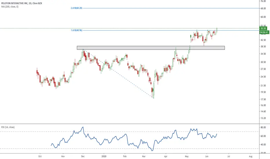Click the Jun date label on time axis

(x=207, y=156)
